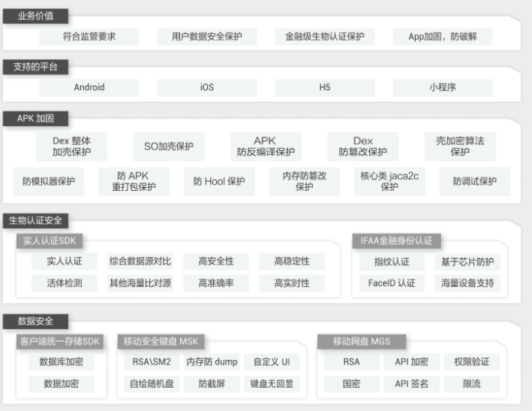Image resolution: width=532 pixels, height=411 pixels.
Task: Click 防调试保护 box
Action: [x=475, y=181]
